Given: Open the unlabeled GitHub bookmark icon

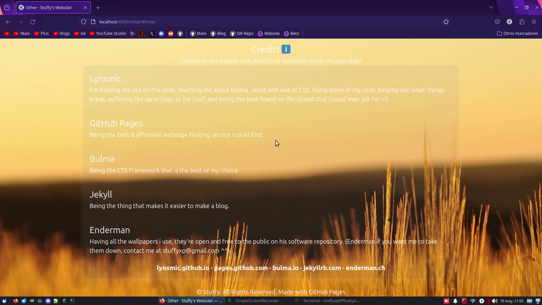Looking at the screenshot, I should [x=180, y=33].
